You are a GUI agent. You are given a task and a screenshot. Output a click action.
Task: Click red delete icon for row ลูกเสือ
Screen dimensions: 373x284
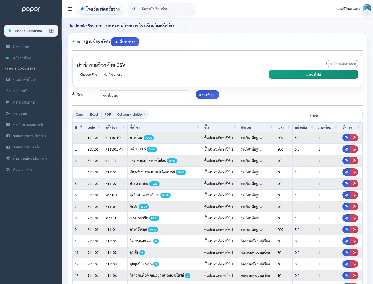(x=354, y=253)
